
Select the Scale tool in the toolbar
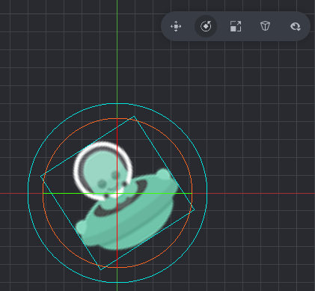pyautogui.click(x=236, y=26)
